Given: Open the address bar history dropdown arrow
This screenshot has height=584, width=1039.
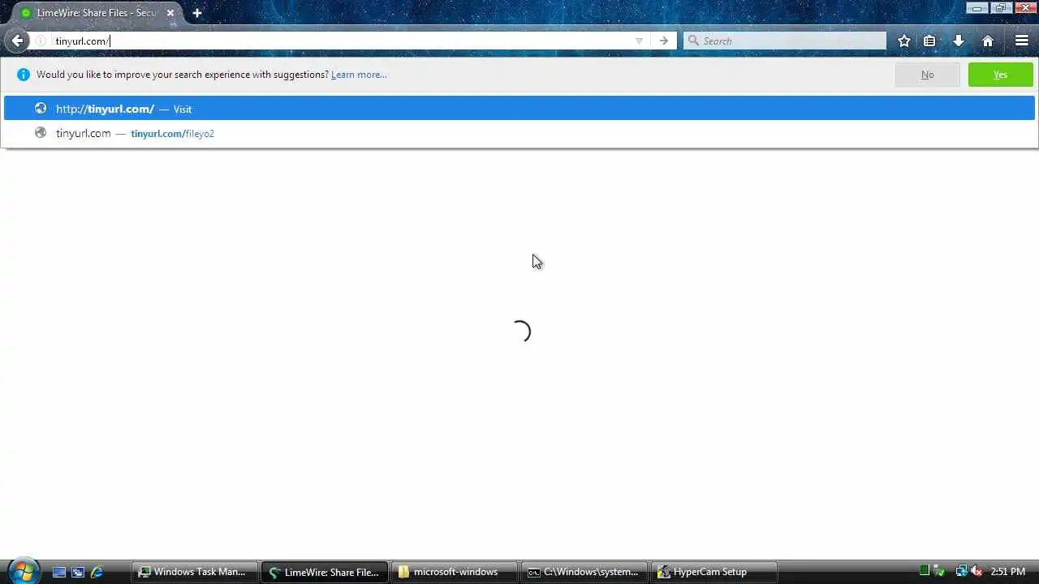Looking at the screenshot, I should point(639,41).
